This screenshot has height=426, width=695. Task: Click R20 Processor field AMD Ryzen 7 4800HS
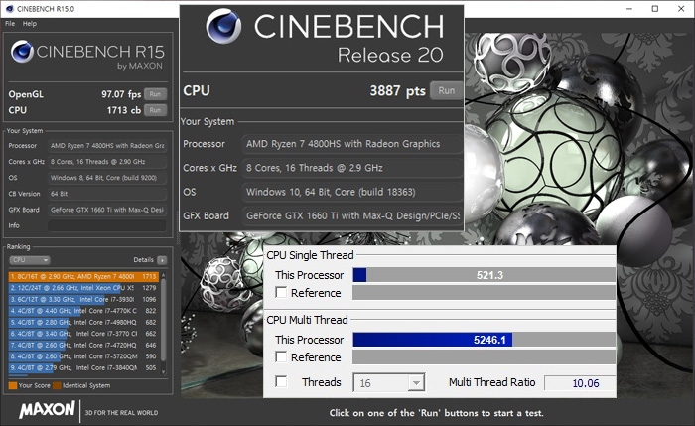point(351,144)
